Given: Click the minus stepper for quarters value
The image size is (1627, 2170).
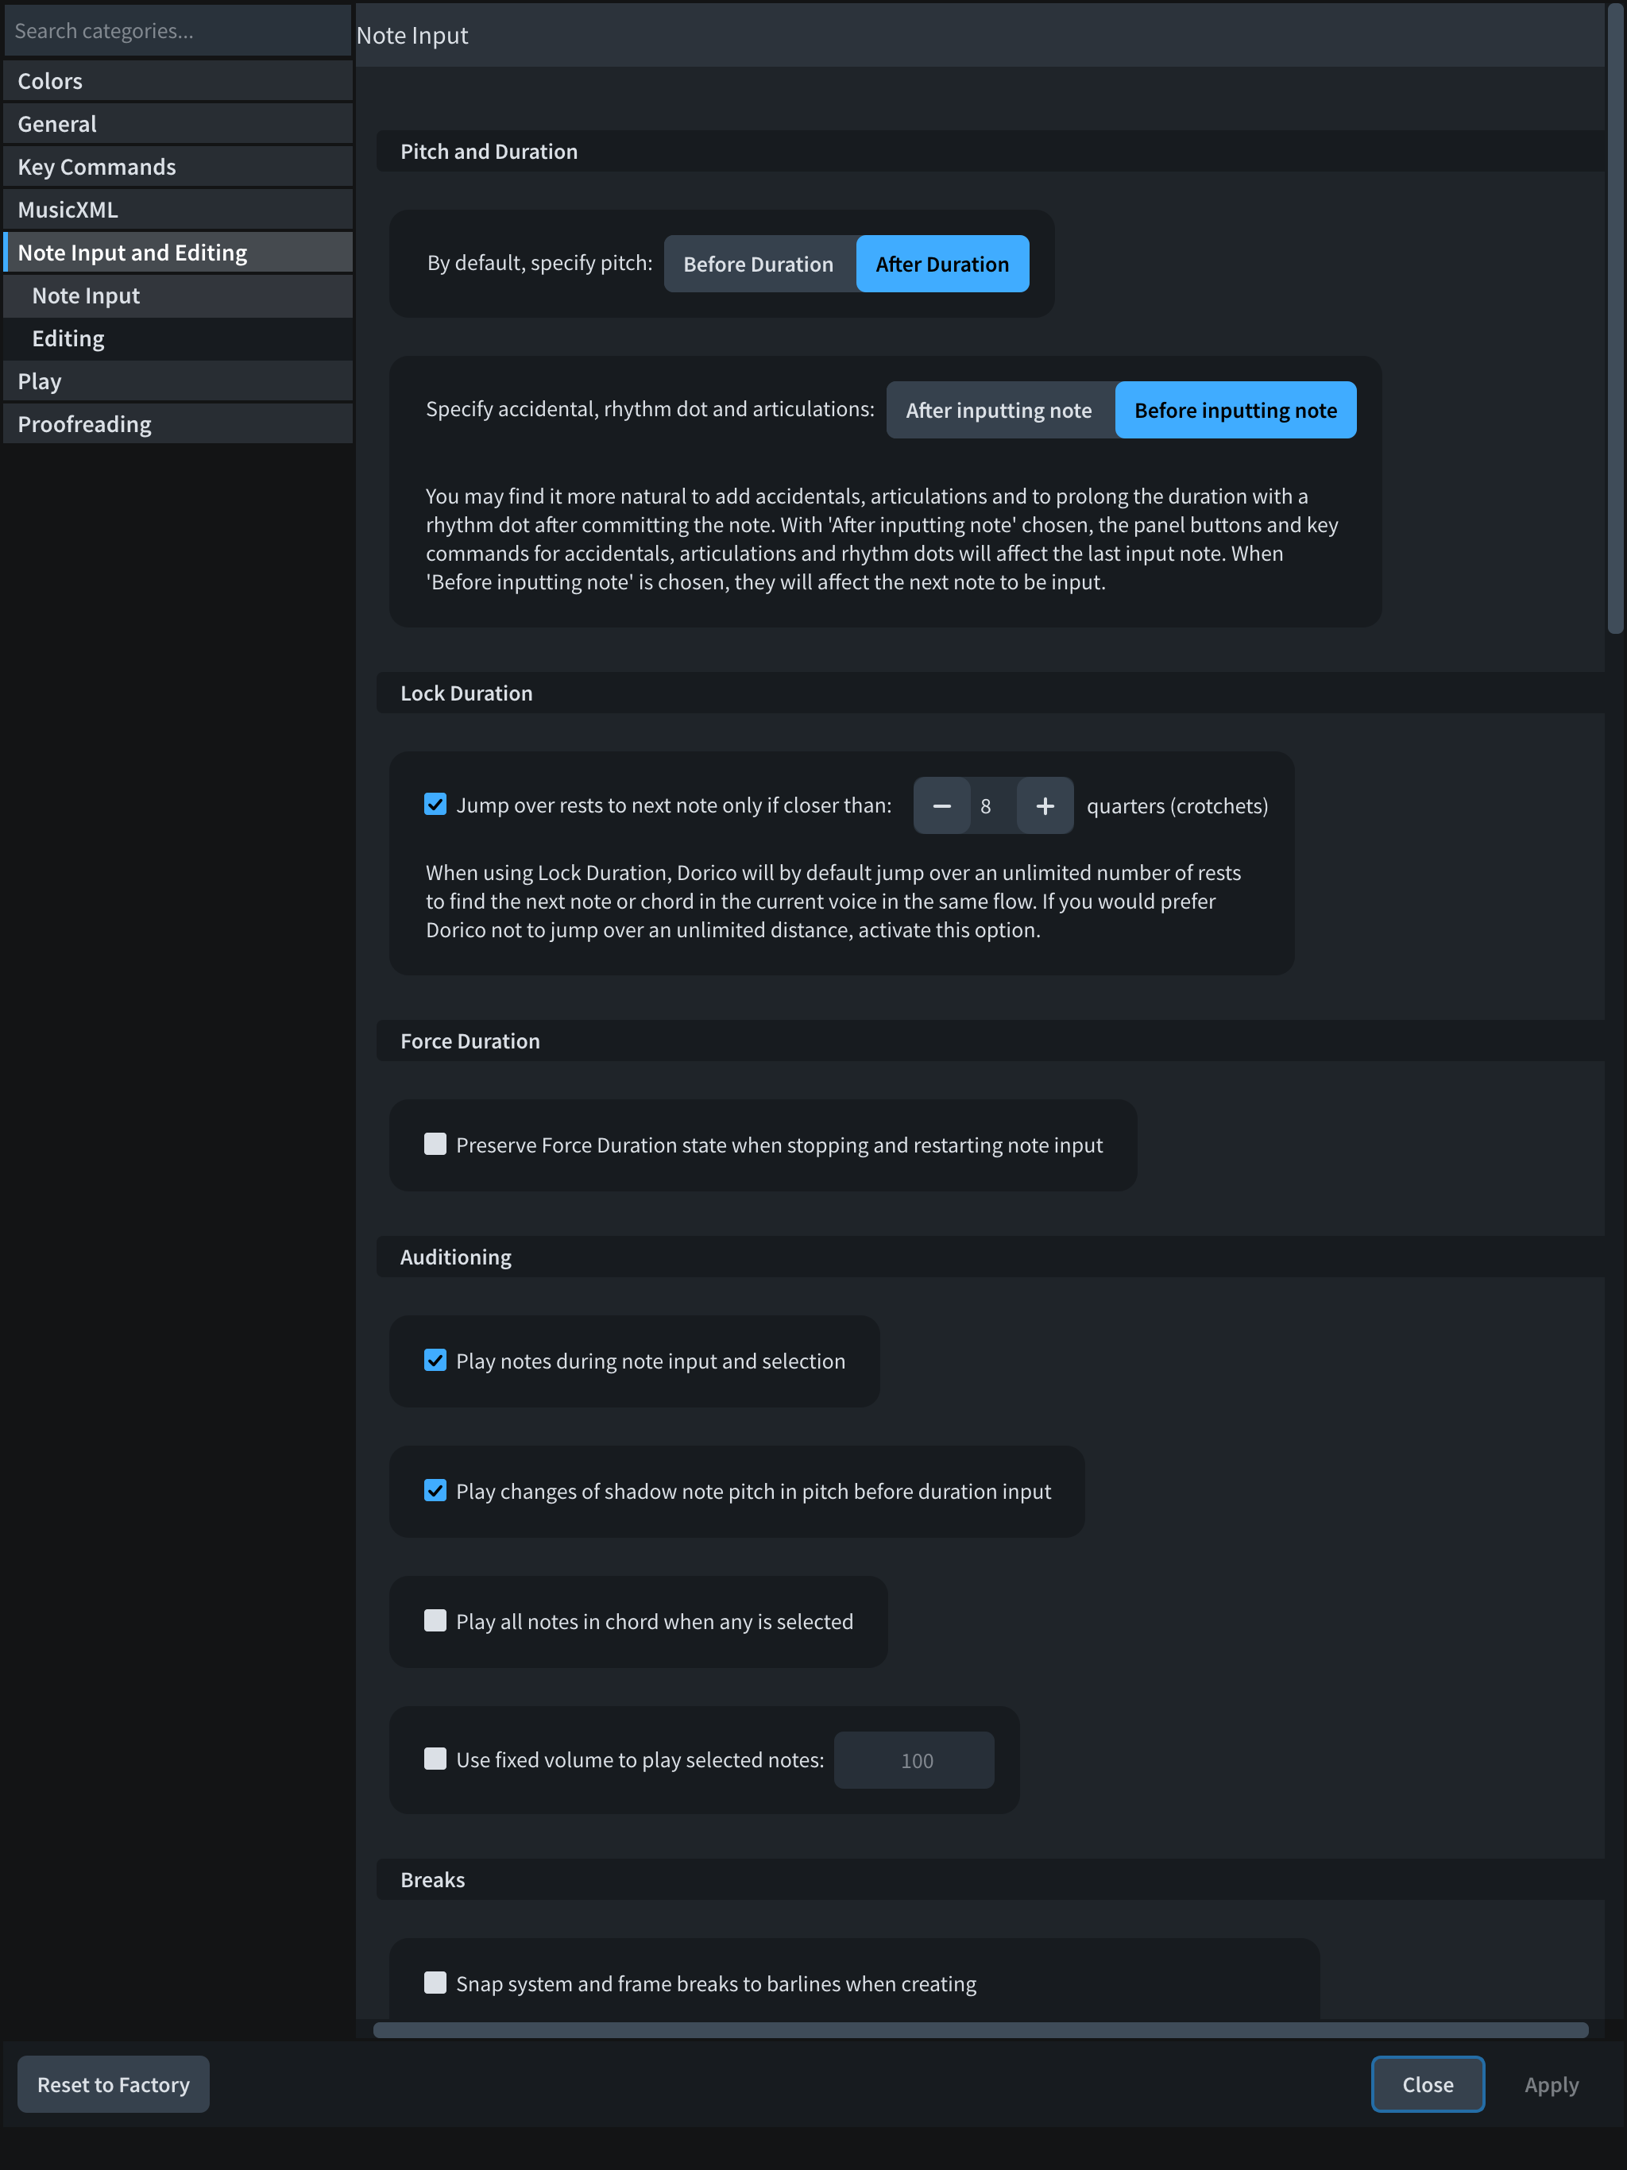Looking at the screenshot, I should click(x=941, y=805).
